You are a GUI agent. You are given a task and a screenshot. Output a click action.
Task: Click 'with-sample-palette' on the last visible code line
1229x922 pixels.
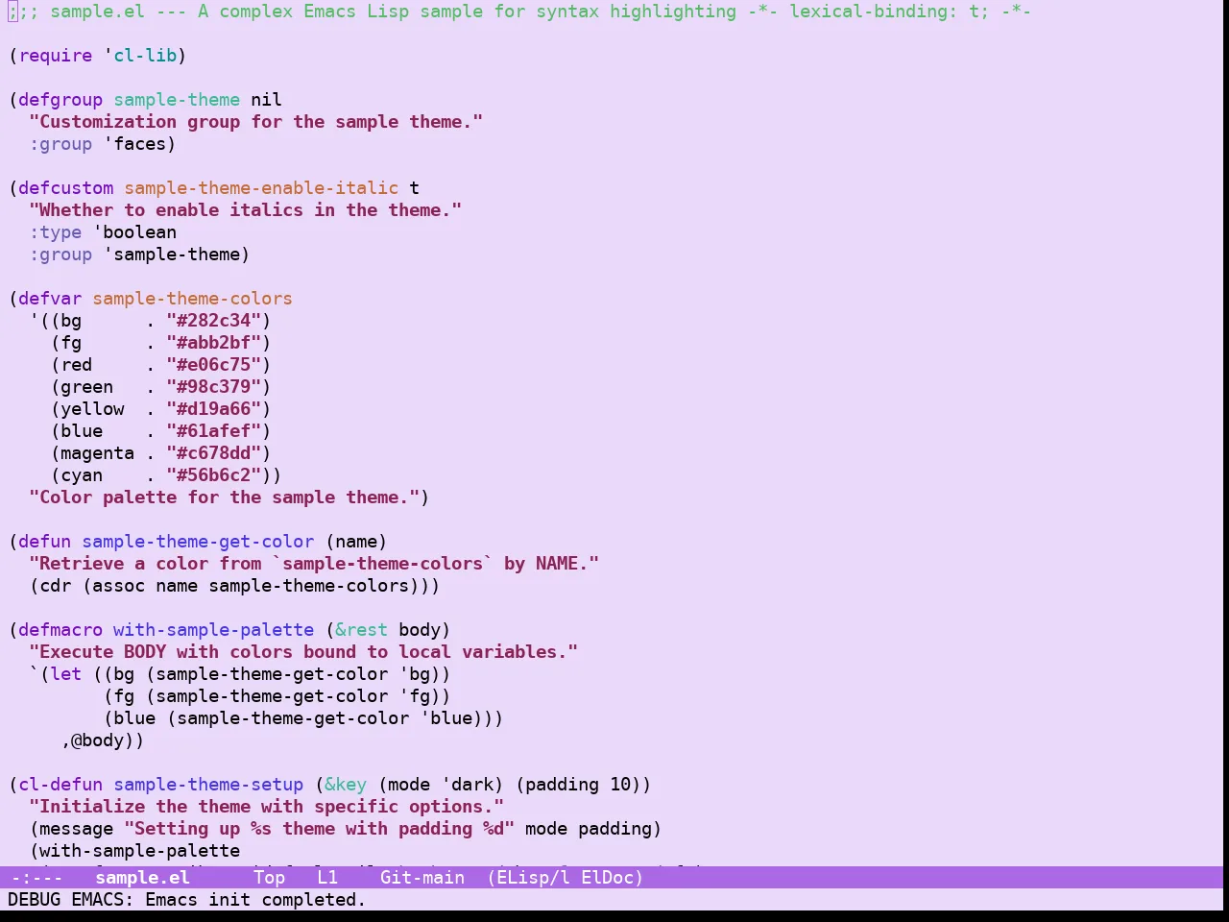coord(139,851)
